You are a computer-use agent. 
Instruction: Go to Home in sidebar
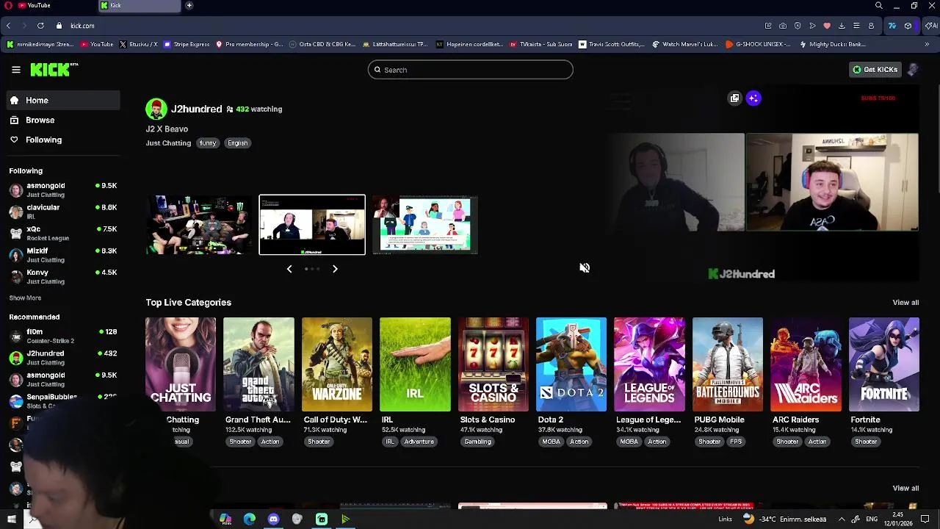[x=62, y=101]
